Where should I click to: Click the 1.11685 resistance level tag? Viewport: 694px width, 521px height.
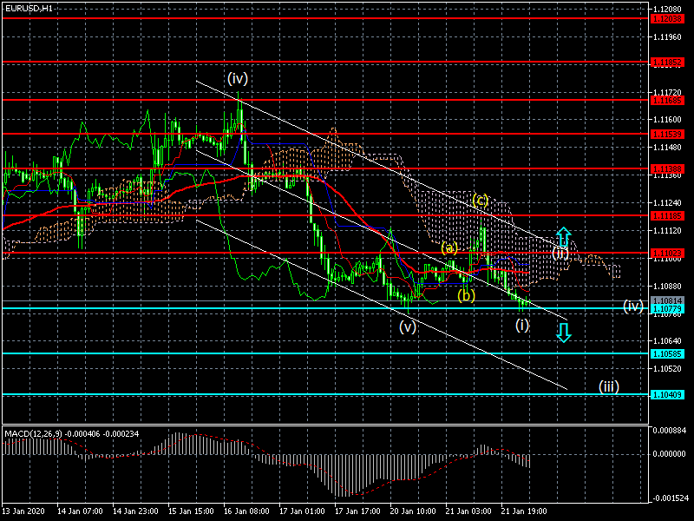(667, 101)
